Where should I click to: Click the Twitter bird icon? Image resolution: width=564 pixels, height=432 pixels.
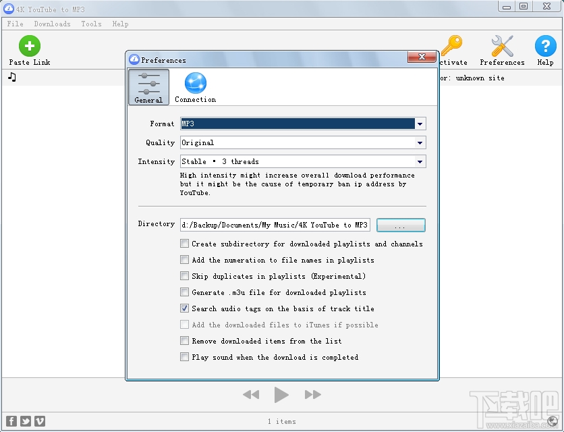click(x=25, y=421)
